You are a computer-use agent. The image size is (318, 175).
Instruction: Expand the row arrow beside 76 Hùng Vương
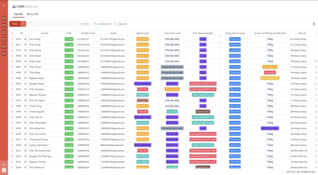tap(316, 72)
